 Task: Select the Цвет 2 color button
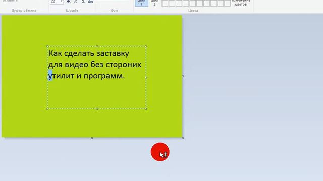154,3
